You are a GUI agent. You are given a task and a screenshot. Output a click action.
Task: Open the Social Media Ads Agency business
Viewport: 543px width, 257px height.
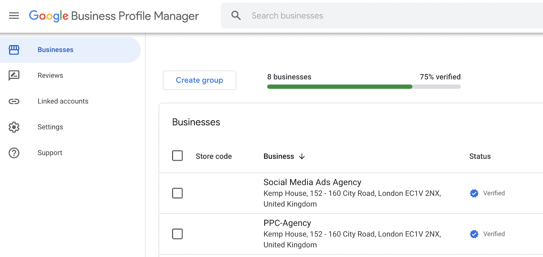pos(312,182)
